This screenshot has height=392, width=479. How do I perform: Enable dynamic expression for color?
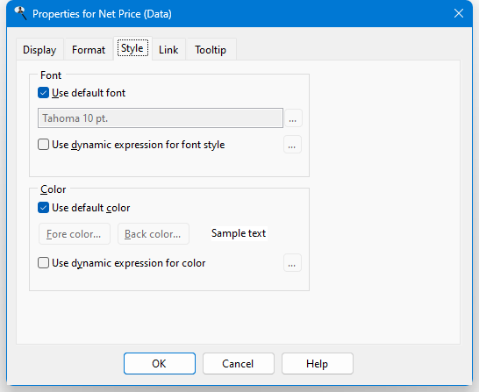click(x=43, y=262)
